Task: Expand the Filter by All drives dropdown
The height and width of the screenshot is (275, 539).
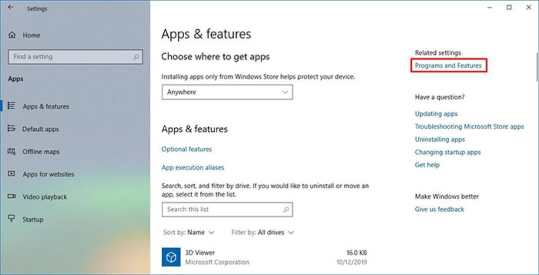Action: (263, 233)
